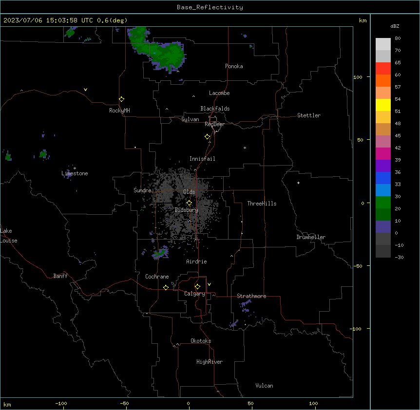Click the Sylvan map label

[190, 119]
